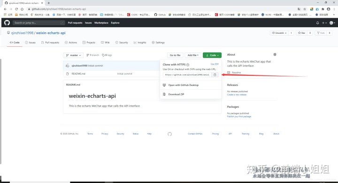
Task: Open the notifications bell icon
Action: [x=317, y=23]
